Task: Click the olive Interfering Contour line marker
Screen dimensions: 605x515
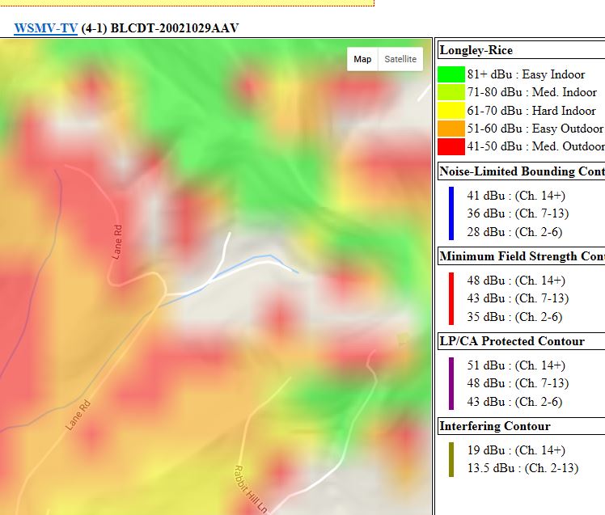Action: coord(451,459)
